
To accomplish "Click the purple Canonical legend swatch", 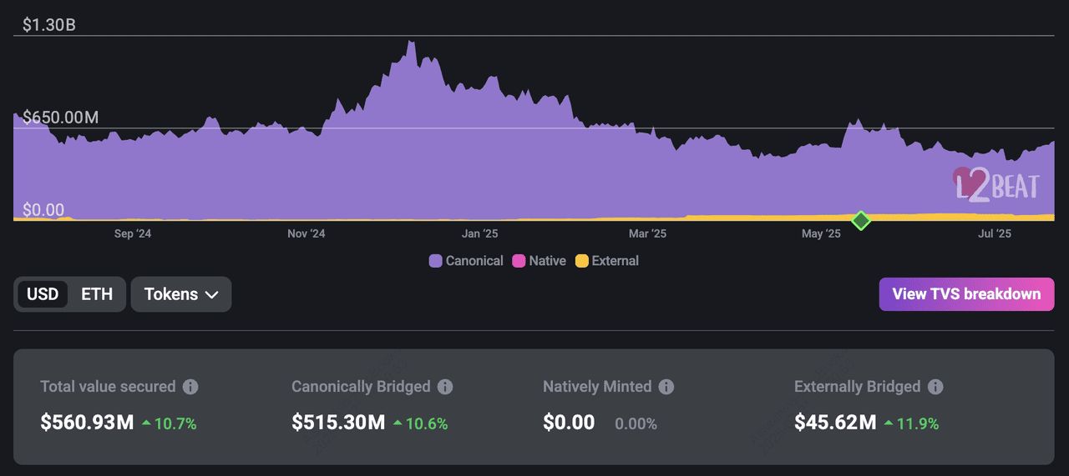I will [x=435, y=261].
